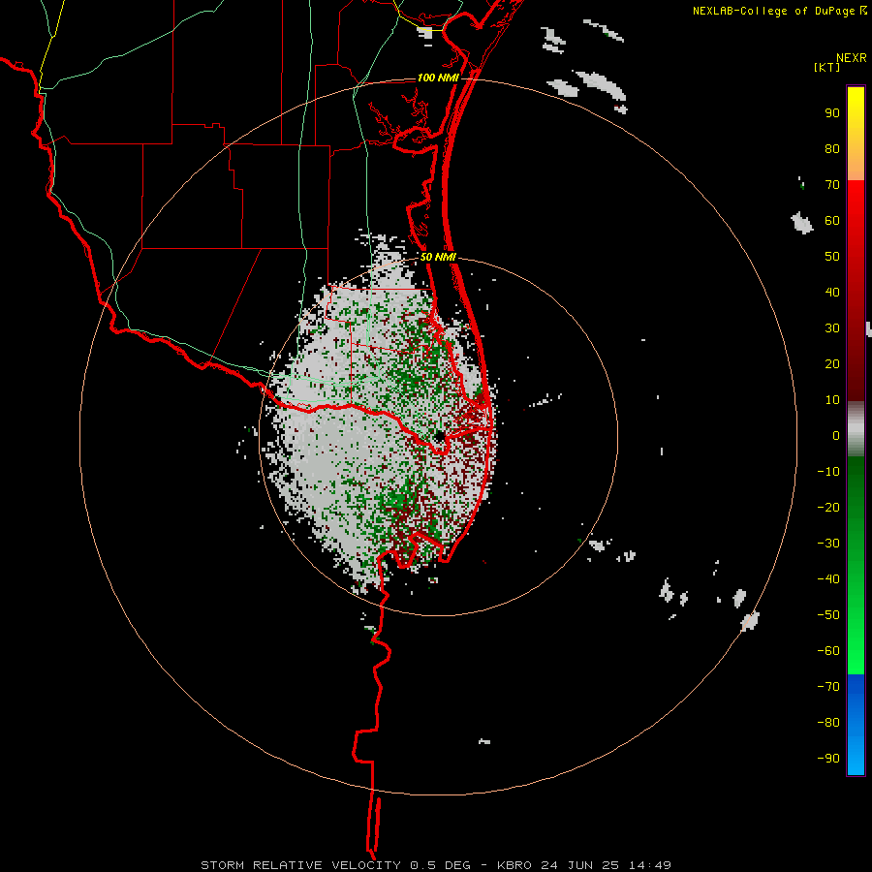The image size is (872, 872).
Task: Select the positive 70 kt scale label
Action: click(x=832, y=185)
